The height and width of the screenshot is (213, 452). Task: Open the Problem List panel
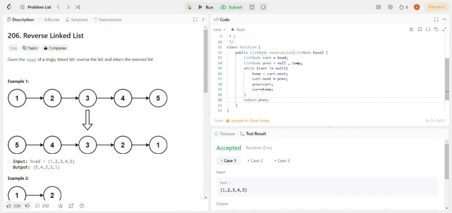36,7
